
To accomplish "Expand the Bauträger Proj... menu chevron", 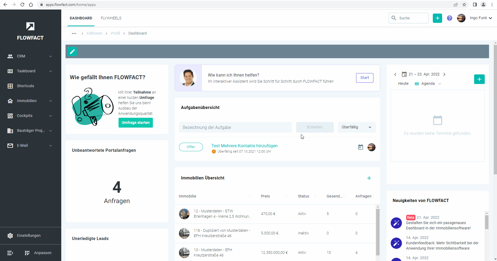I will coord(51,131).
